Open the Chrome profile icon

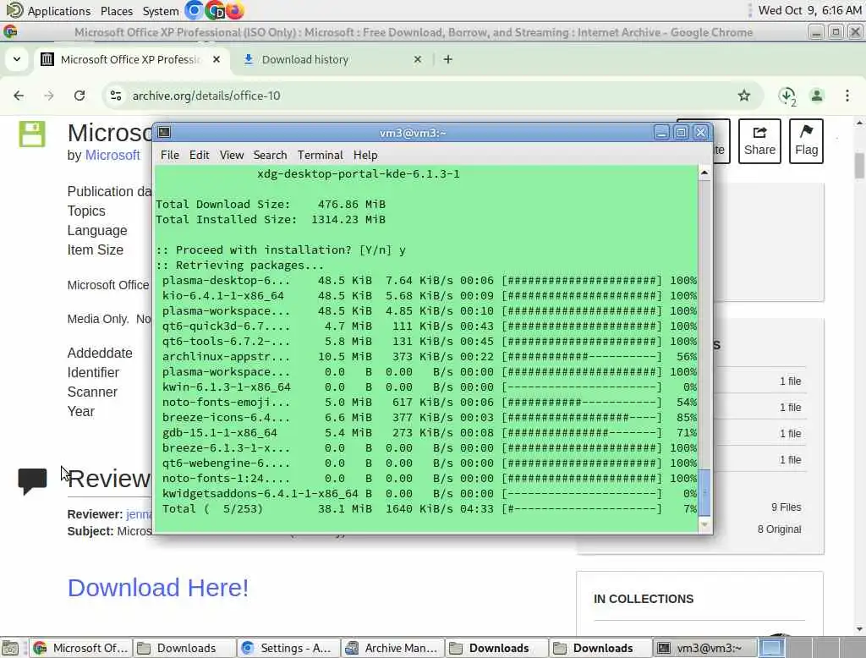[817, 96]
